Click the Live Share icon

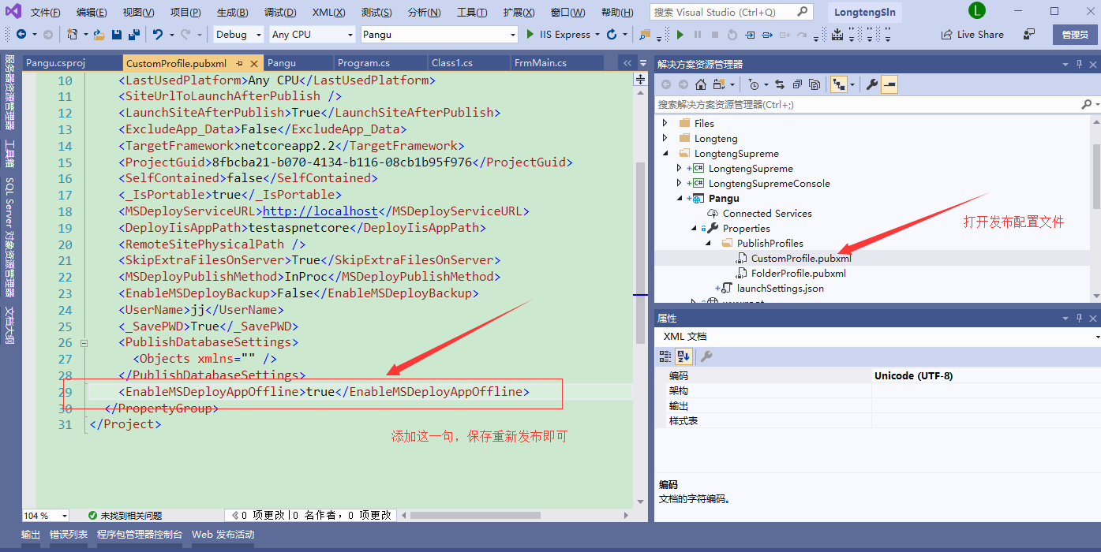point(949,35)
